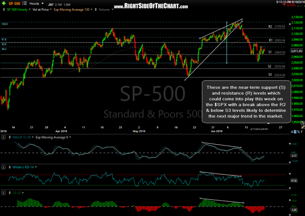Viewport: 305px width, 216px height.
Task: Click the R1 2085.04 resistance label
Action: (x=277, y=40)
